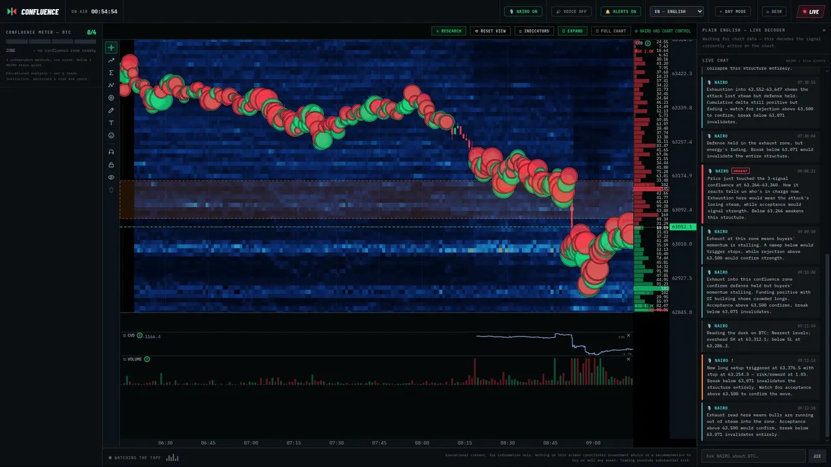Image resolution: width=831 pixels, height=467 pixels.
Task: Click NAIRO HAS CHART CONTROL status
Action: click(663, 31)
